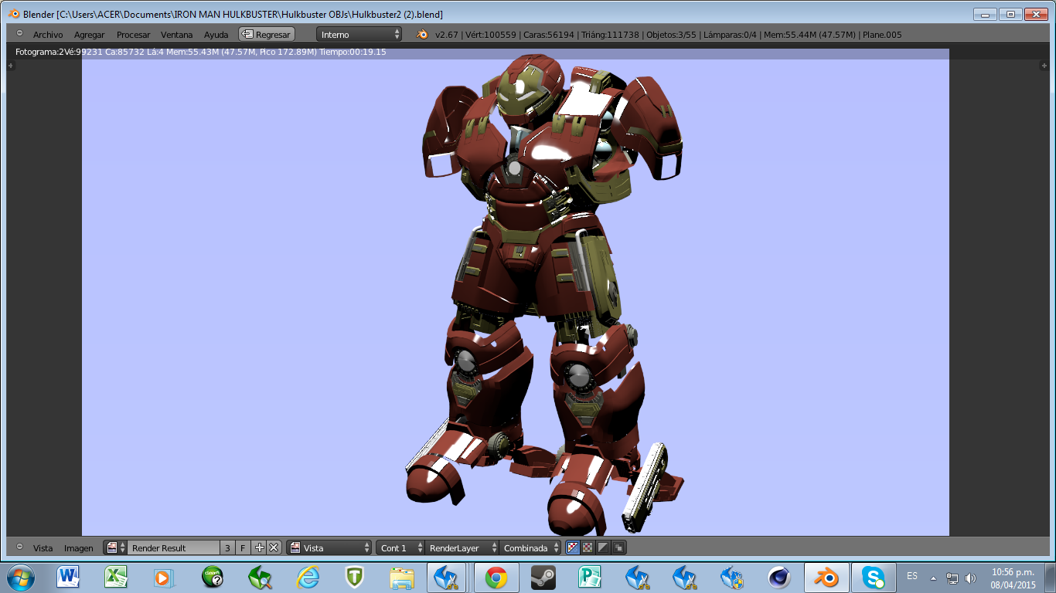The image size is (1056, 593).
Task: Enable color and alpha channels display
Action: pos(573,547)
